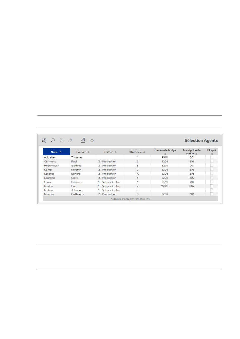Sort by Nom column header
Viewport: 240px width, 339px height.
[x=56, y=152]
